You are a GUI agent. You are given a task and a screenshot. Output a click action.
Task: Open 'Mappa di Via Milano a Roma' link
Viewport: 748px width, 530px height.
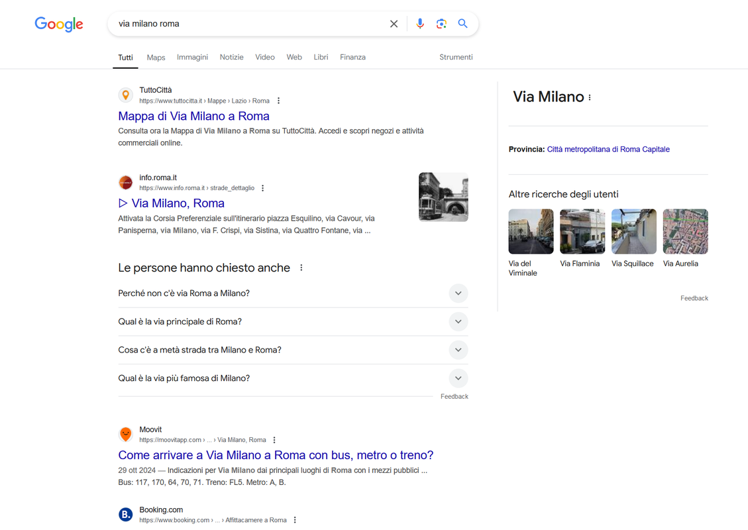tap(193, 116)
